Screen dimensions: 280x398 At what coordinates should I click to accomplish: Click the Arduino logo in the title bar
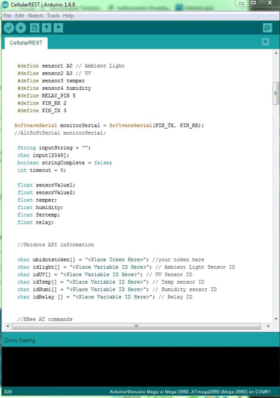(x=5, y=5)
